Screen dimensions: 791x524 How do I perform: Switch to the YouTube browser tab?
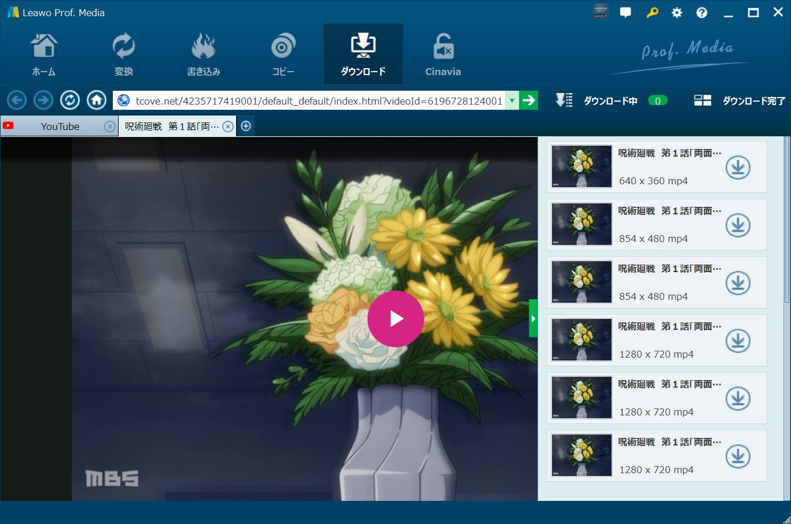pyautogui.click(x=60, y=127)
